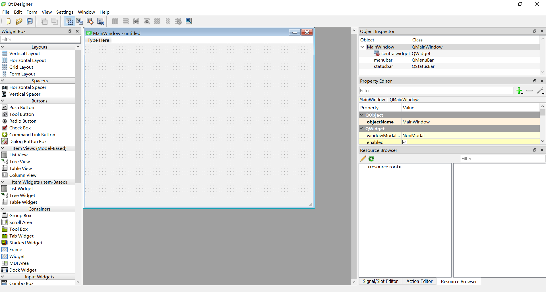Switch to Edit Signals/Slots mode

[x=80, y=21]
